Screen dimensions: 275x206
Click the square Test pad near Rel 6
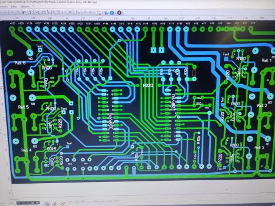coord(40,50)
